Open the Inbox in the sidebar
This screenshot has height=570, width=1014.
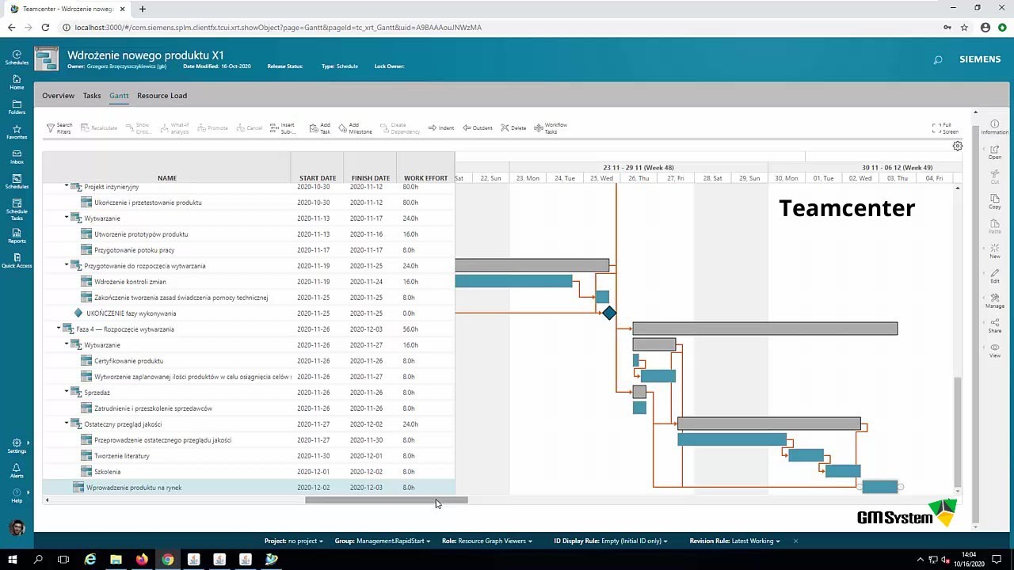(x=17, y=157)
